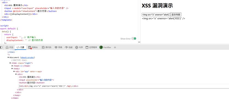The image size is (229, 99).
Task: Collapse the inner div node under app
Action: coord(16,74)
